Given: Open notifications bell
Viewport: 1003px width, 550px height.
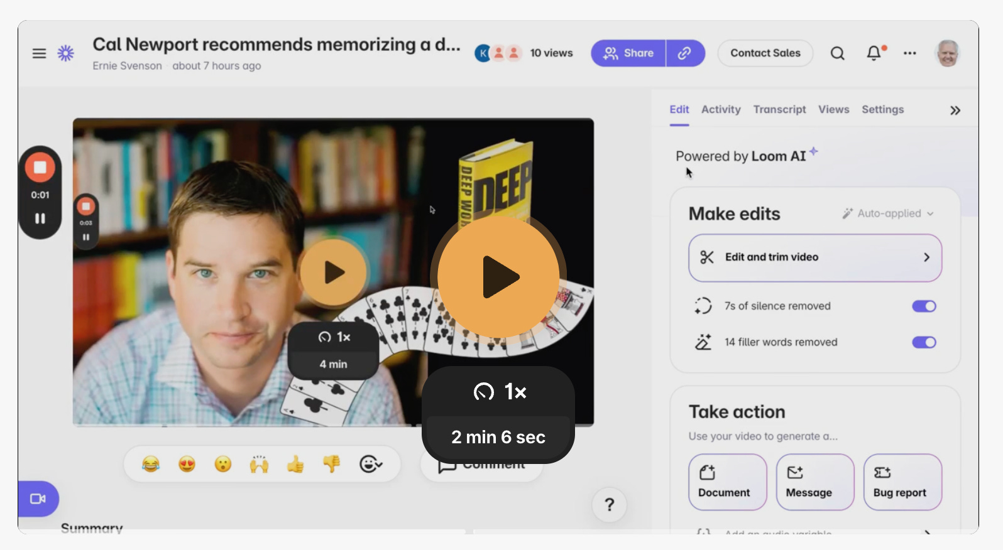Looking at the screenshot, I should coord(874,53).
